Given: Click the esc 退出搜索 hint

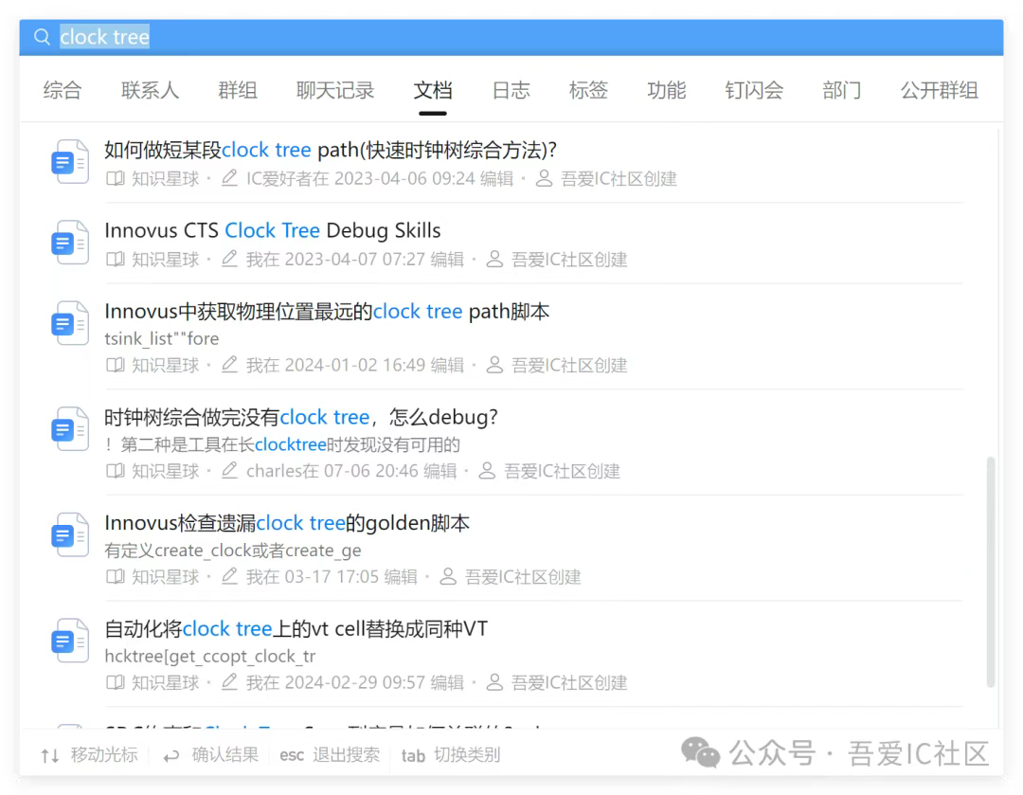Looking at the screenshot, I should [330, 755].
